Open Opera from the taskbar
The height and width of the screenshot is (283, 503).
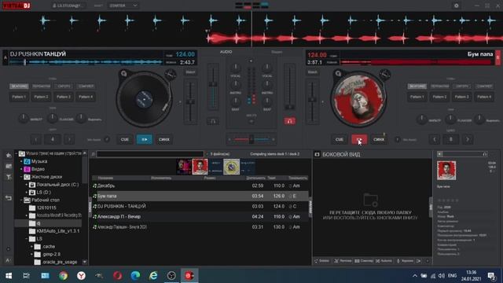tap(117, 276)
